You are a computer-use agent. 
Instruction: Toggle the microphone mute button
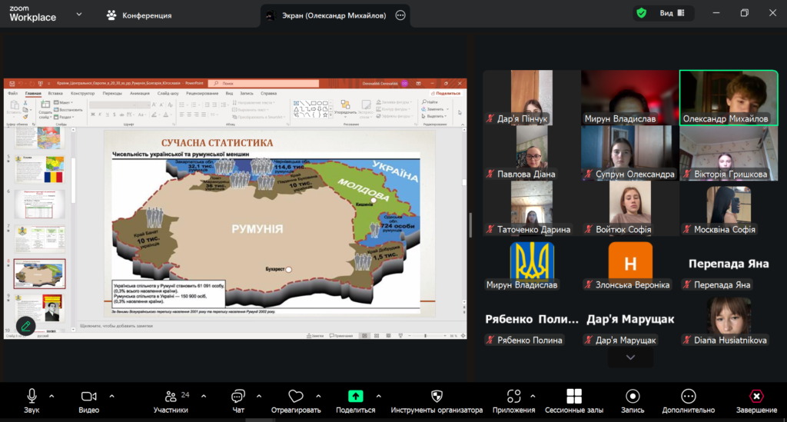[x=32, y=397]
